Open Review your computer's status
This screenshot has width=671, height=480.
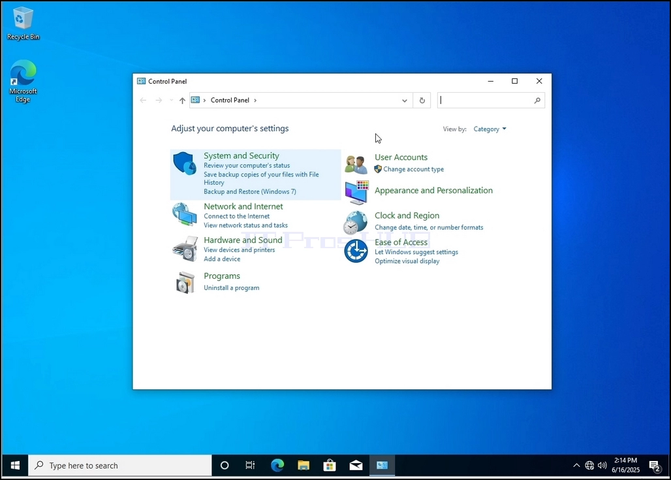tap(247, 165)
